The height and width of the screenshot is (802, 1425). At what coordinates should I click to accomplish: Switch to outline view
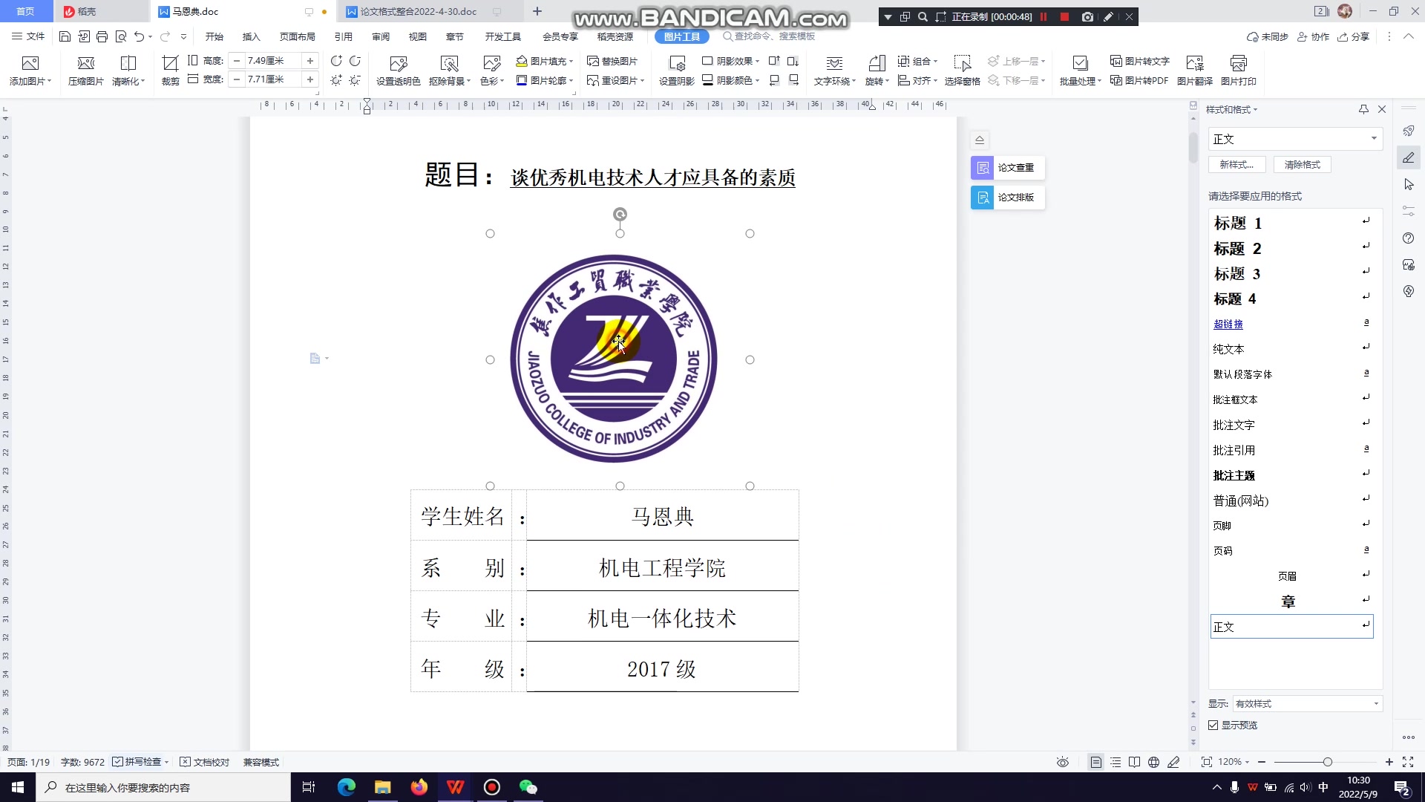click(x=1116, y=762)
